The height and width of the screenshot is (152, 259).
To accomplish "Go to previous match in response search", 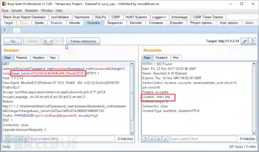I will [x=152, y=139].
